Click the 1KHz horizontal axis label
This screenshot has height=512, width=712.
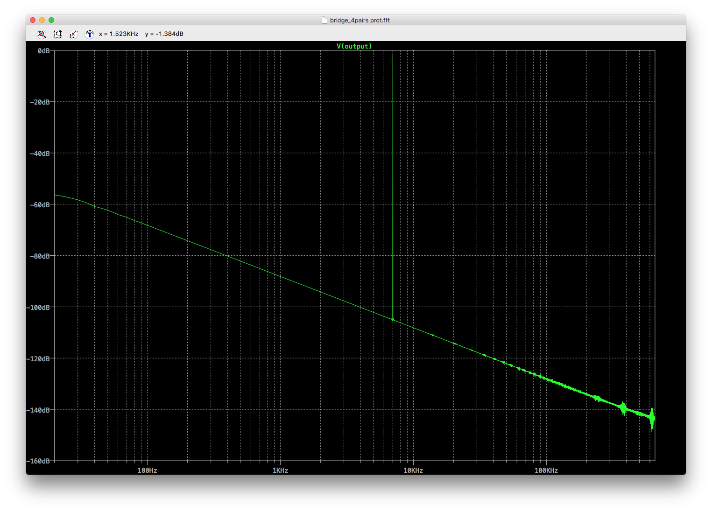(x=280, y=470)
